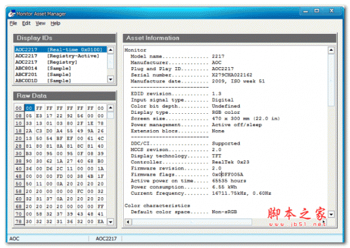This screenshot has width=350, height=248.
Task: Open the File menu
Action: (13, 23)
